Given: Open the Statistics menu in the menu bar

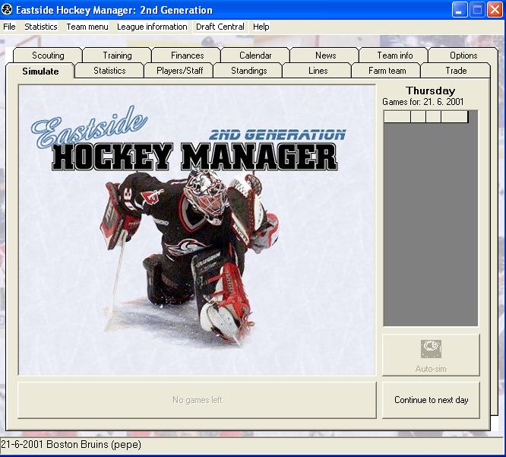Looking at the screenshot, I should click(41, 27).
